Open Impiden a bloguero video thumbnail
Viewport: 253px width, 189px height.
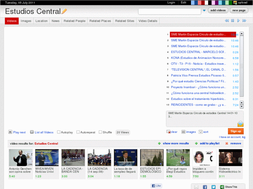[204, 157]
